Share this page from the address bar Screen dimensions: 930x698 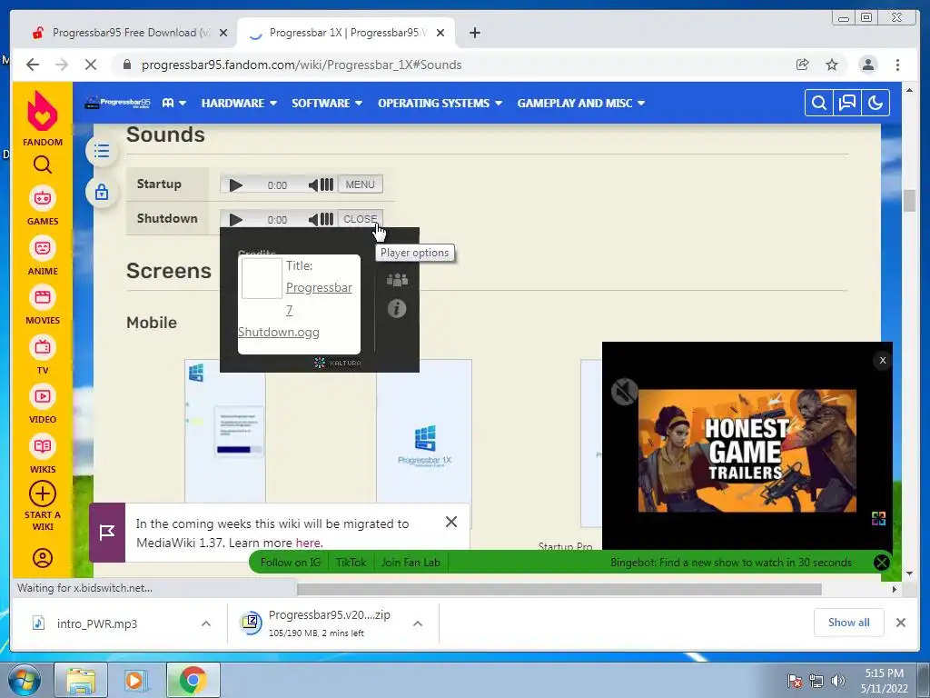[x=803, y=65]
